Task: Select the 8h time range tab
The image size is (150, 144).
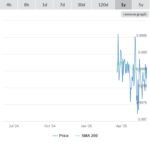Action: click(27, 5)
